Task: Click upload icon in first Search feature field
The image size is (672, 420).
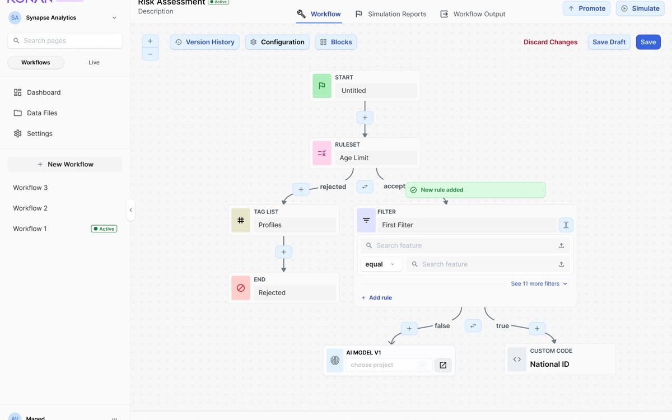Action: pyautogui.click(x=561, y=245)
